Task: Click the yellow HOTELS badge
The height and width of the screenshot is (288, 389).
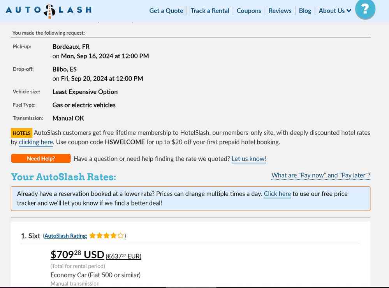Action: 21,133
